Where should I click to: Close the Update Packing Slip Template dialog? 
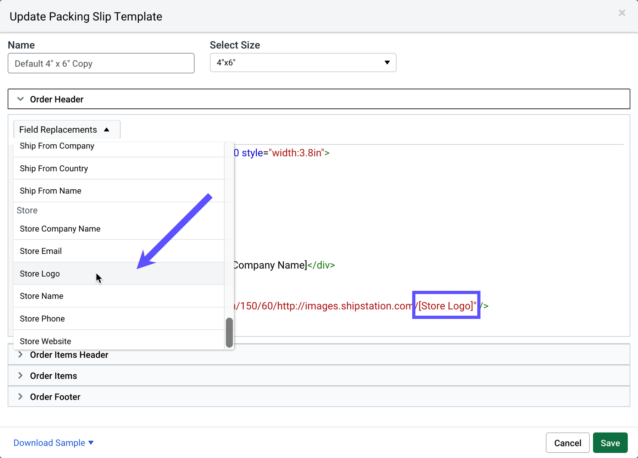click(x=622, y=13)
